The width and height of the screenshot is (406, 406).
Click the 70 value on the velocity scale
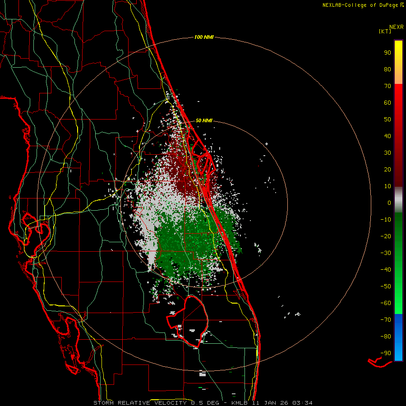[x=388, y=86]
